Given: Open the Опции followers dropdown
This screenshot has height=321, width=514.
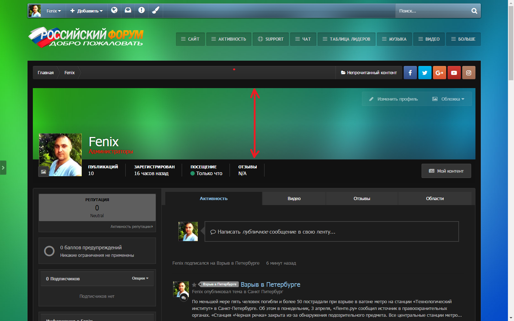Looking at the screenshot, I should [140, 278].
